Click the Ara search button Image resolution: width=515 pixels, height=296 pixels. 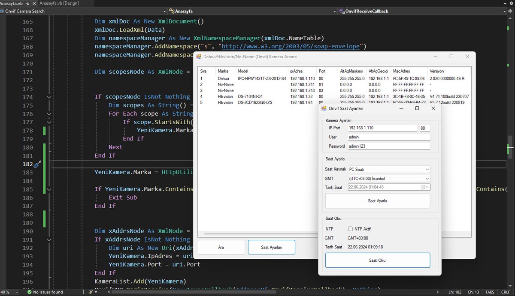tap(221, 247)
